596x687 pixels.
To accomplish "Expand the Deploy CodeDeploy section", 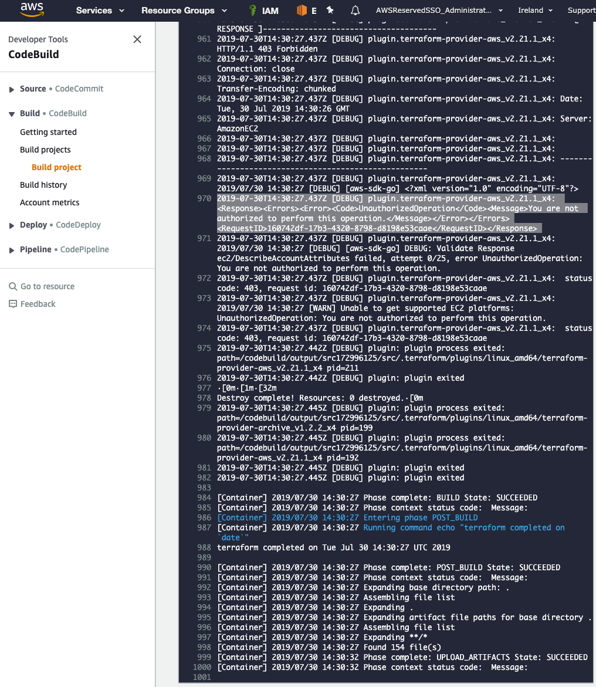I will pyautogui.click(x=11, y=226).
